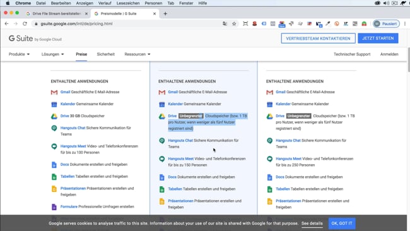
Task: Switch to Drive File Stream tab
Action: tap(57, 14)
